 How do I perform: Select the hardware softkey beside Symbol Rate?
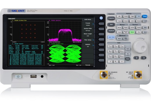[x=101, y=29]
